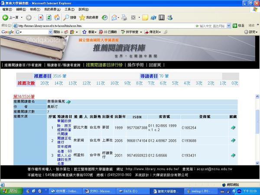
Task: Open the Favorites menu 我的最愛(A)
Action: pyautogui.click(x=52, y=10)
